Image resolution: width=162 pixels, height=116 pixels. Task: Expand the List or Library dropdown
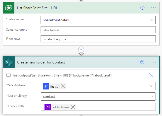click(x=152, y=96)
